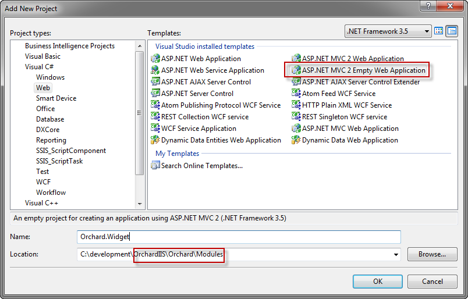Select the Dynamic Data Entities Web Application icon
The image size is (468, 299).
pyautogui.click(x=155, y=140)
